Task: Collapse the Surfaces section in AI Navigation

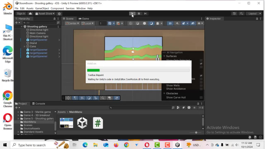Action: tap(164, 56)
